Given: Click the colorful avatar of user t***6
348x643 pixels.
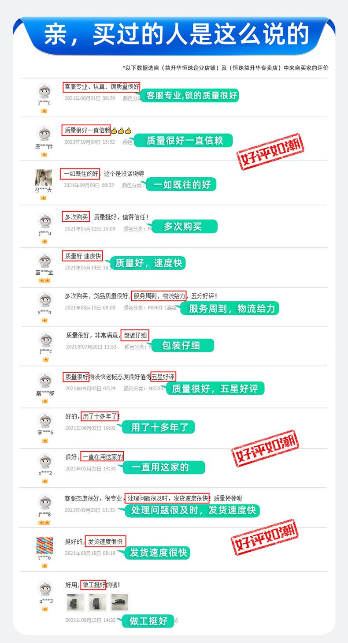Looking at the screenshot, I should coord(44,546).
